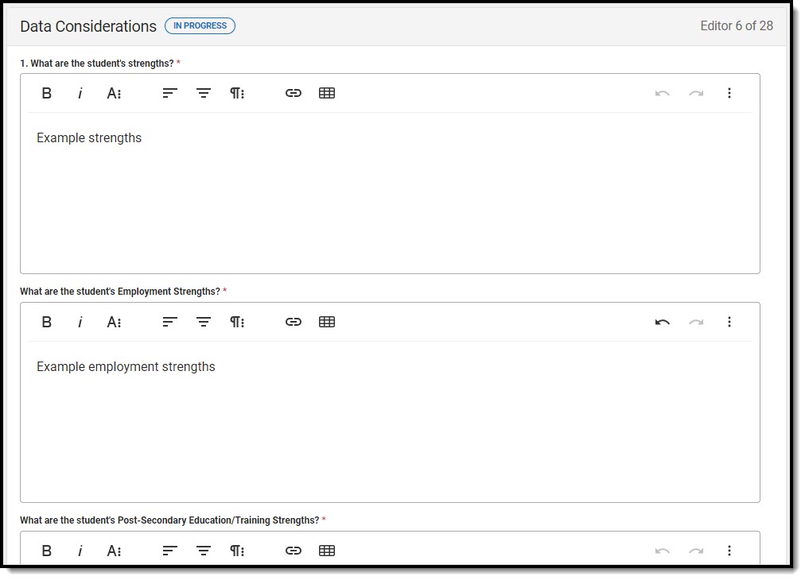
Task: Open more options in Employment Strengths editor
Action: pyautogui.click(x=729, y=322)
